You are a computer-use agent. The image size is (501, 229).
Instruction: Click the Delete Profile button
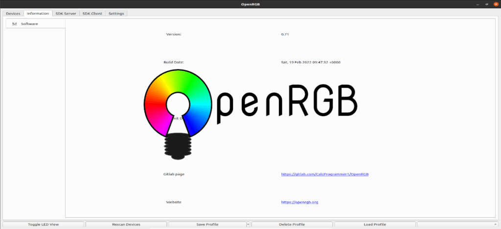[292, 225]
